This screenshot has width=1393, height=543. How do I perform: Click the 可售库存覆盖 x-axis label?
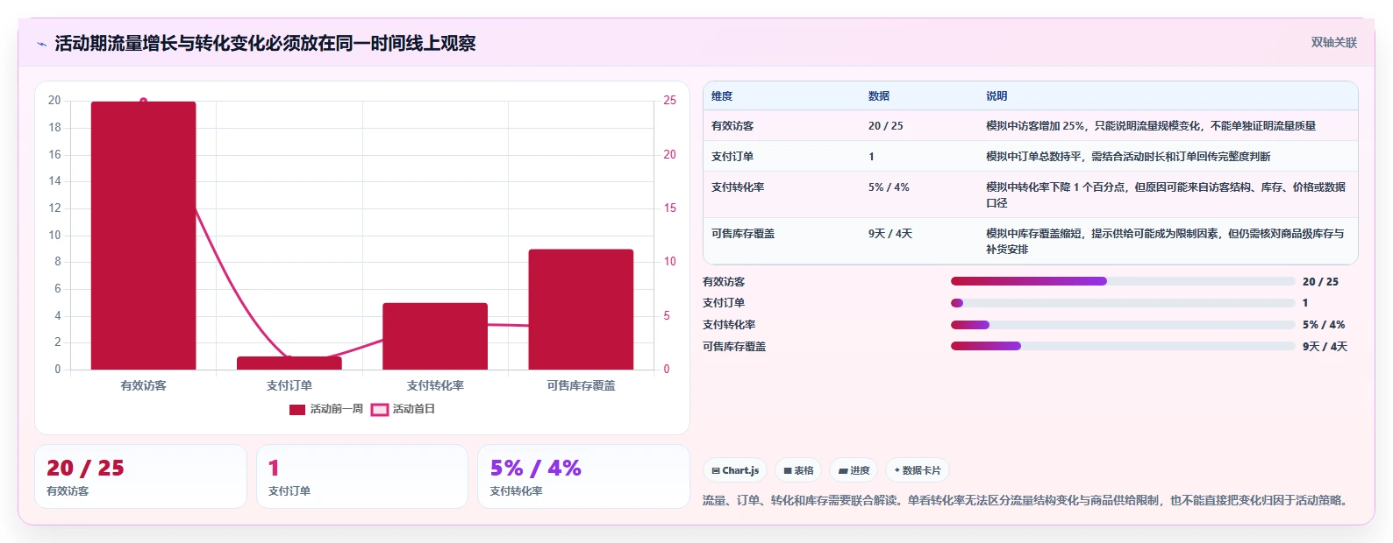581,385
